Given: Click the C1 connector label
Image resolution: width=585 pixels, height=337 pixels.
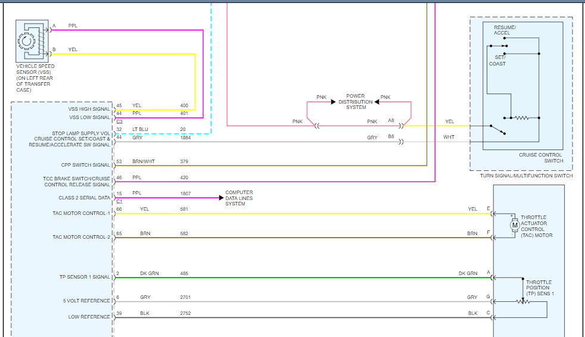Looking at the screenshot, I should point(119,201).
